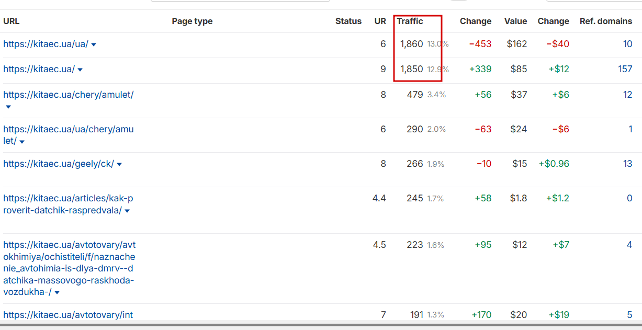The image size is (642, 330).
Task: Expand dropdown arrow for datchik-raspredvala article URL
Action: (127, 211)
